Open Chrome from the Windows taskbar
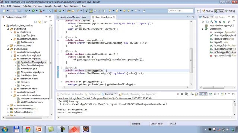Viewport: 238px width, 133px height. coord(28,129)
